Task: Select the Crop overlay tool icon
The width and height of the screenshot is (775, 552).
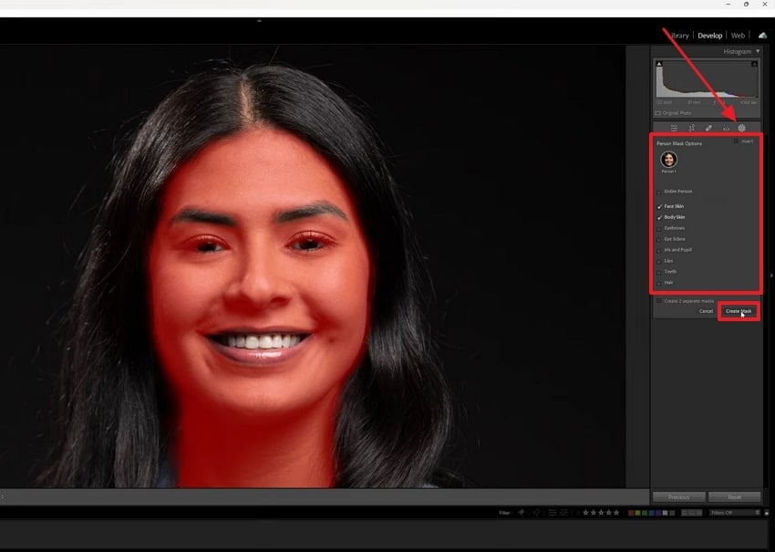Action: [691, 128]
